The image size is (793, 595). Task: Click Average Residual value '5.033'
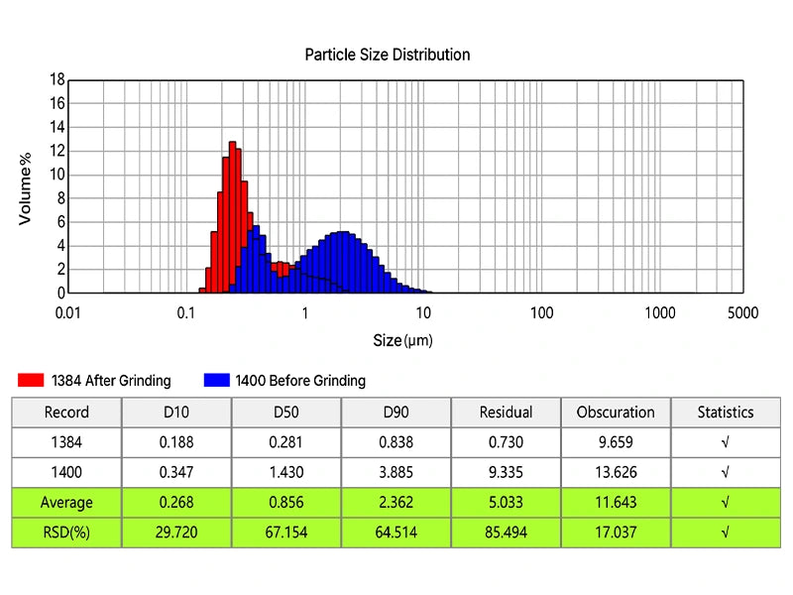coord(506,503)
